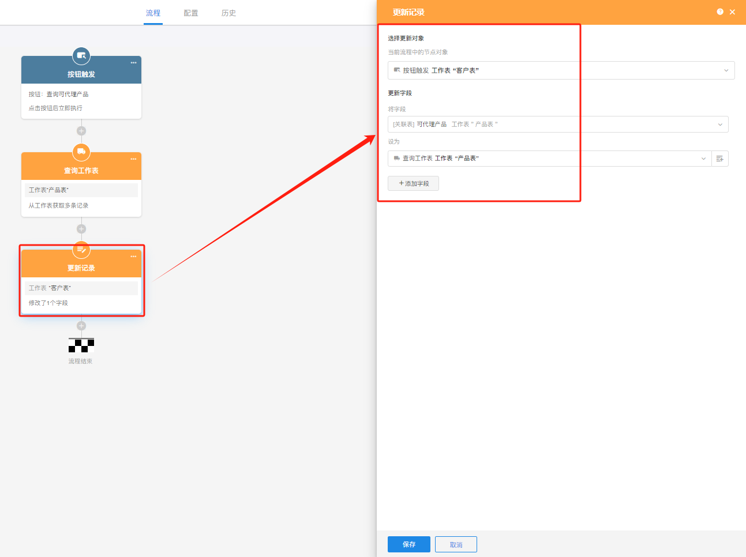
Task: Add a node between 按钮触发 and 查询工作表
Action: [x=81, y=131]
